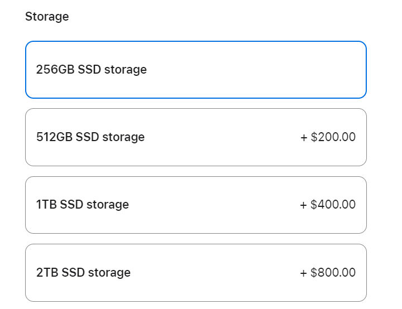This screenshot has height=309, width=402.
Task: Choose the most expensive storage upgrade card
Action: (x=196, y=273)
